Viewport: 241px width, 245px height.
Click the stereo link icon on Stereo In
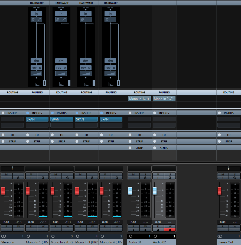pos(4,236)
